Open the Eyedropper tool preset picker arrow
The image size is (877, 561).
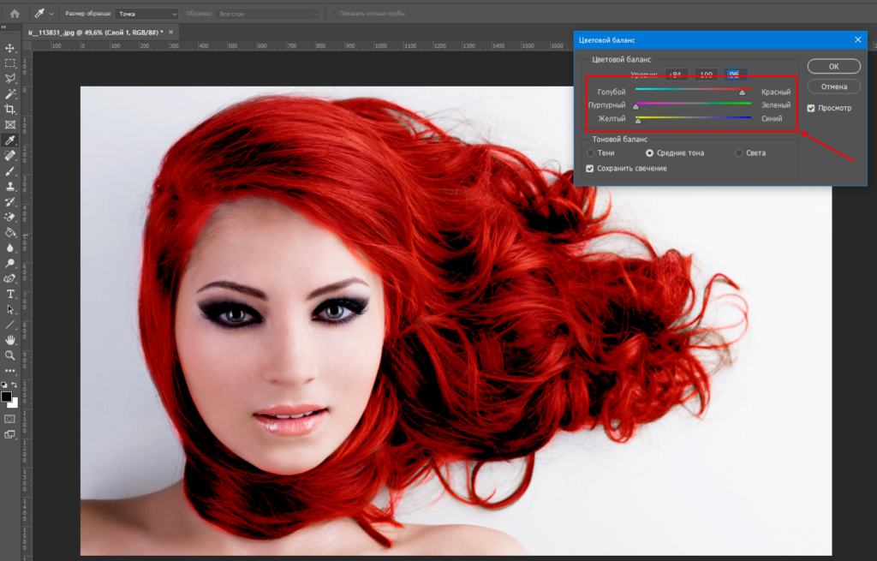[51, 14]
